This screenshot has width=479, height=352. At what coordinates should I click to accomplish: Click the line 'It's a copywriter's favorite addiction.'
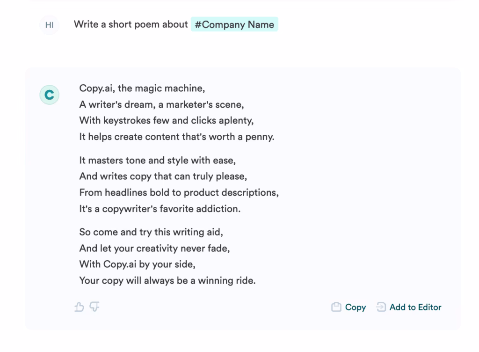click(x=160, y=209)
